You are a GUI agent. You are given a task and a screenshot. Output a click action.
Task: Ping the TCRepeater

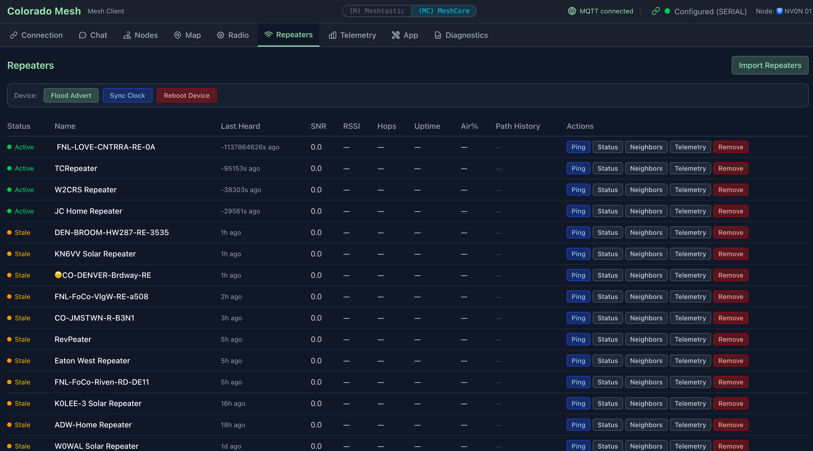pyautogui.click(x=578, y=168)
